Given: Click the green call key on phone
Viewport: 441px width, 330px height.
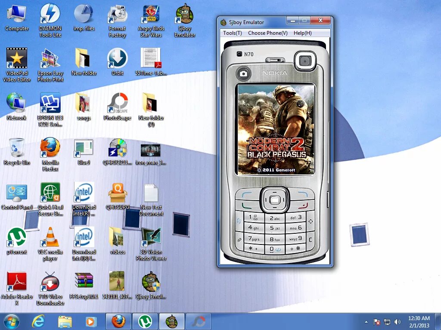Looking at the screenshot, I should pos(247,206).
